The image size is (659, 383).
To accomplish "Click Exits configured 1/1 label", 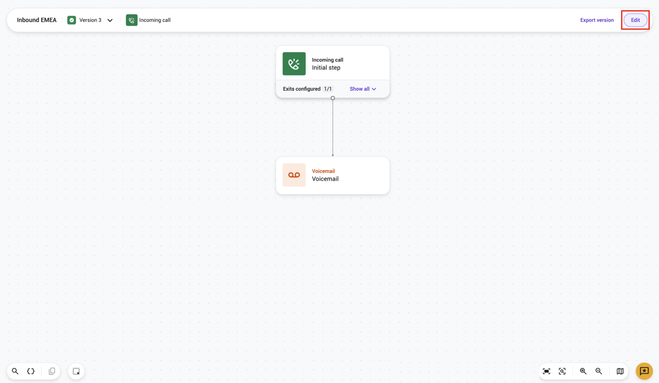I will coord(307,89).
